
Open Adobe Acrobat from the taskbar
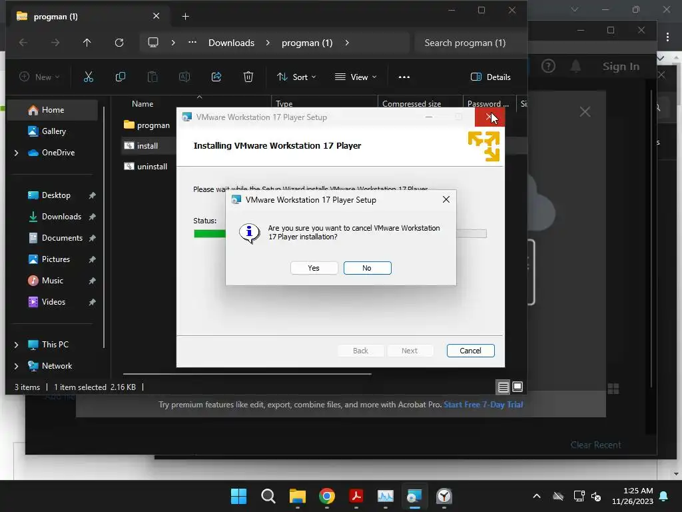point(356,496)
